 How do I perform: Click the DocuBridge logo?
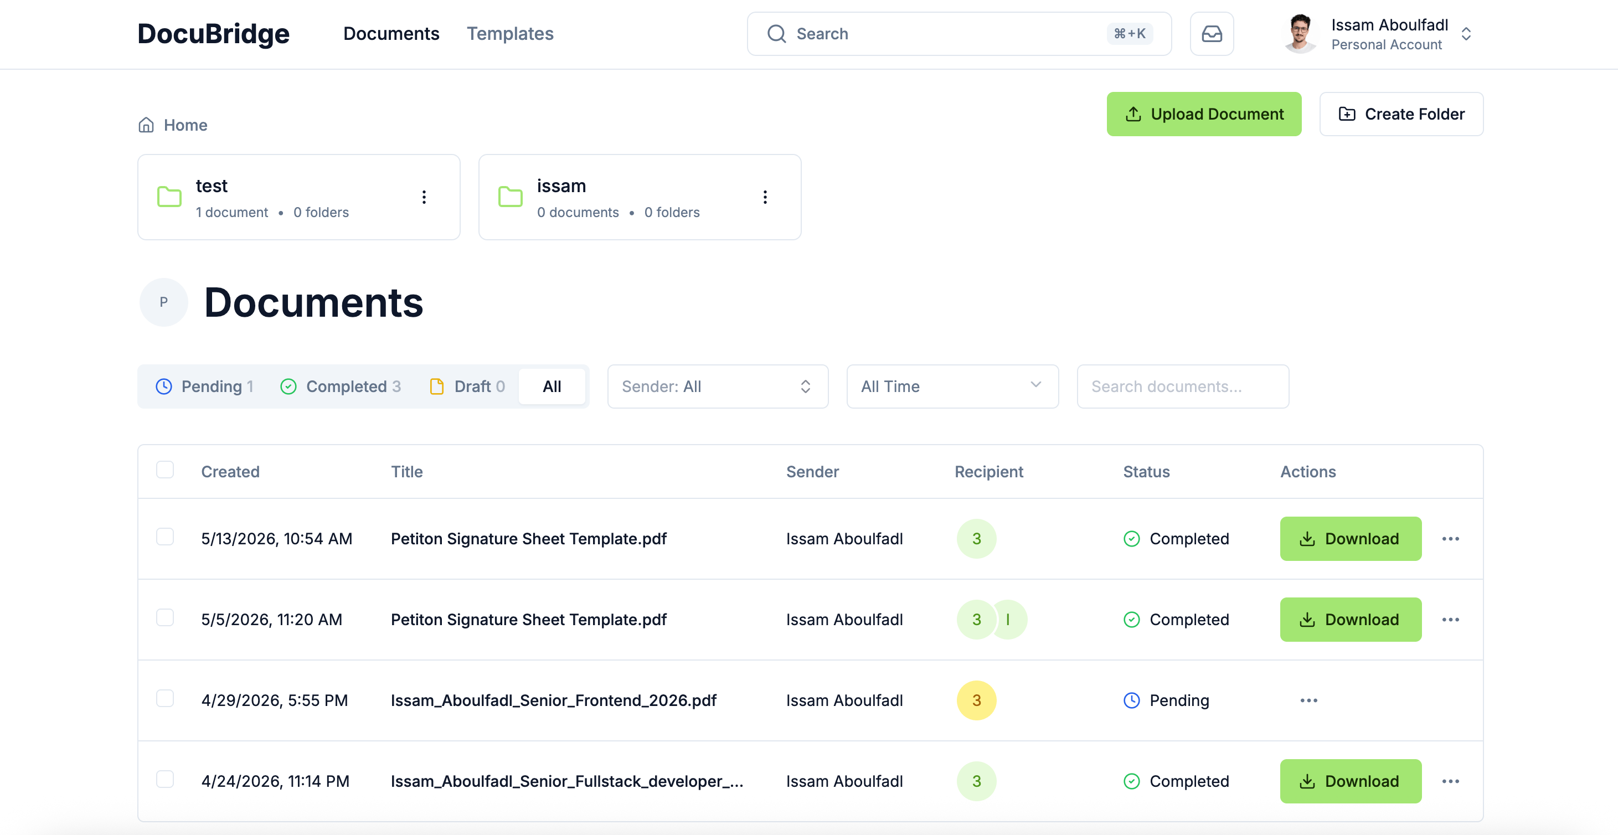[x=214, y=34]
